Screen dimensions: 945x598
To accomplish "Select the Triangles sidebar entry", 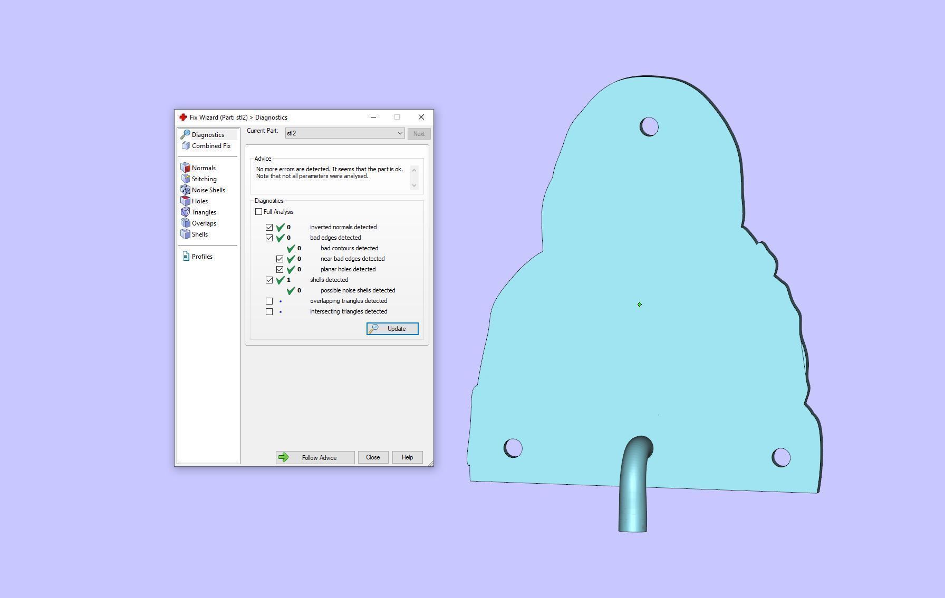I will tap(204, 212).
